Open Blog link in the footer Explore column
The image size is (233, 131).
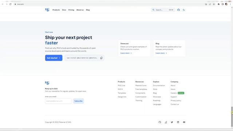[x=155, y=93]
